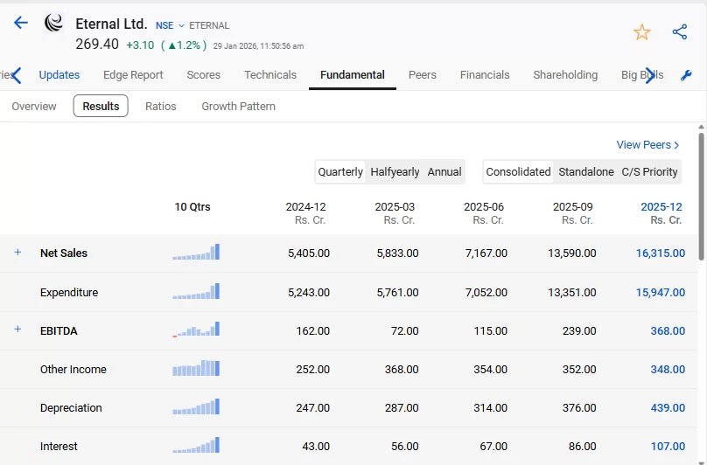Add Eternal Ltd. to favorites star

(x=641, y=32)
